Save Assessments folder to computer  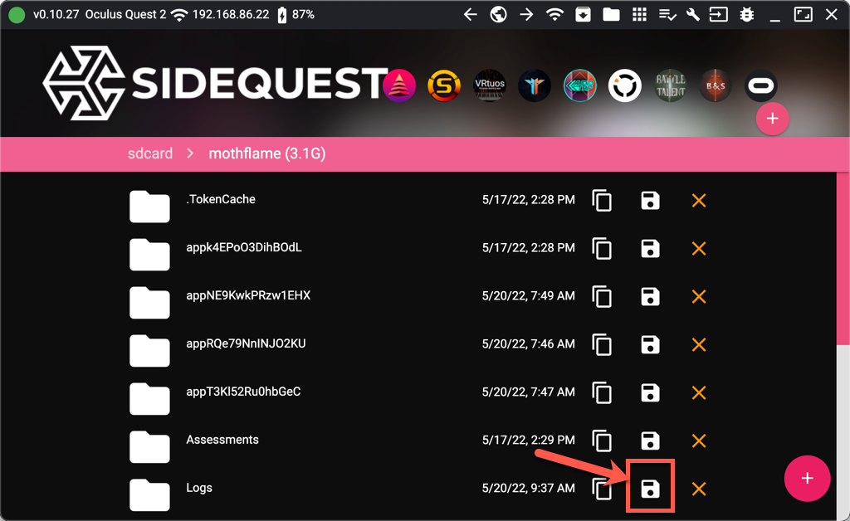pos(650,441)
